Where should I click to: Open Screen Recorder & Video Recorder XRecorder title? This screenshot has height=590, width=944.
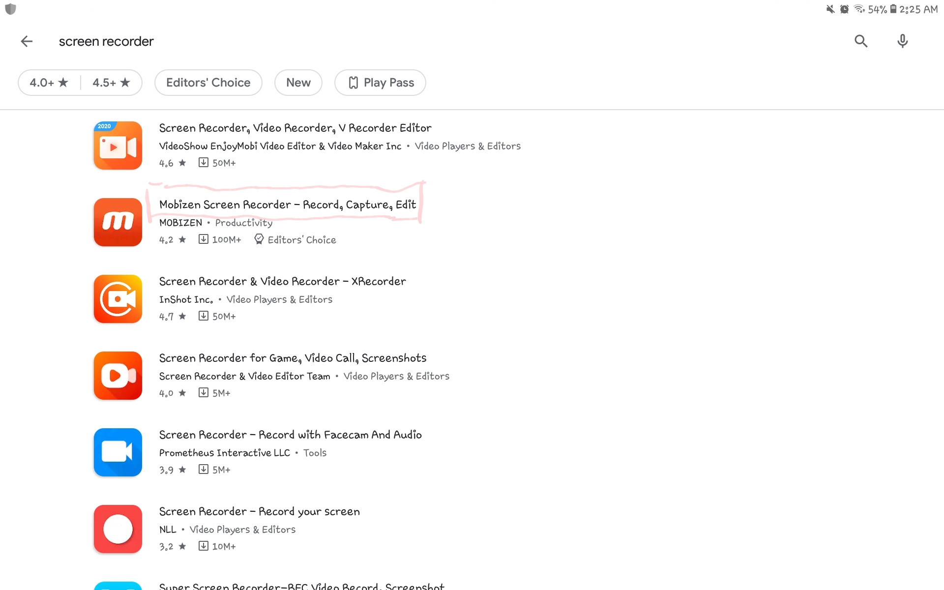pyautogui.click(x=283, y=281)
